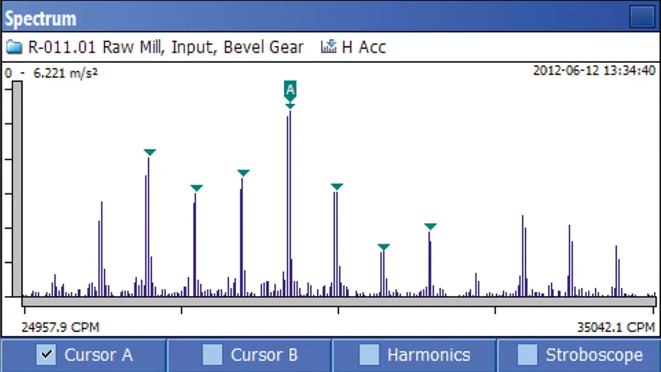Viewport: 661px width, 372px height.
Task: Click the Spectrum title bar text
Action: point(41,18)
